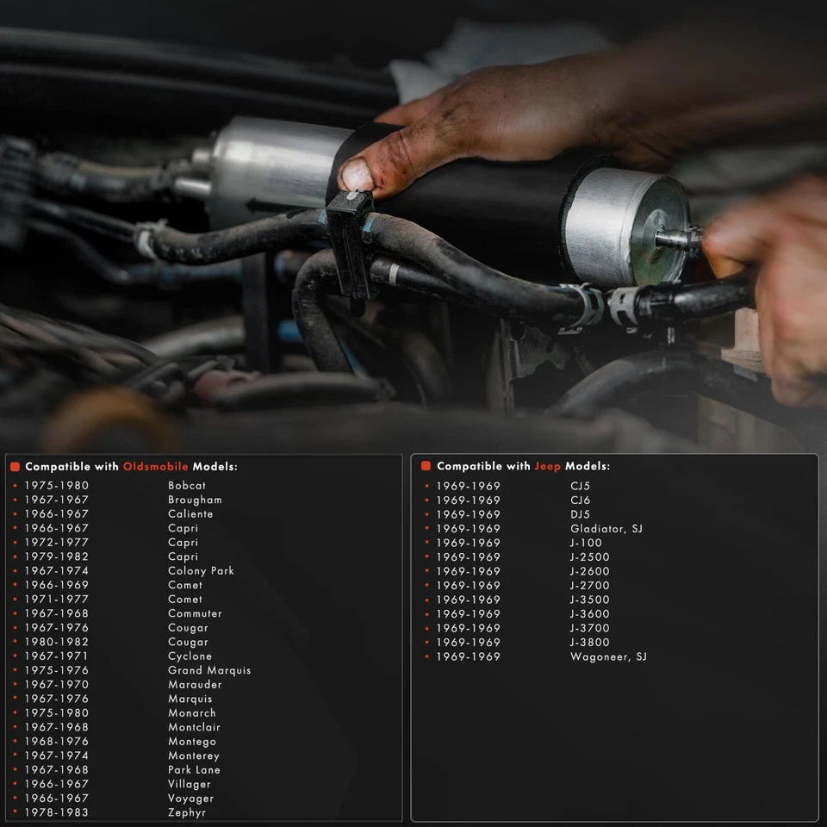Select Comet in the 1971-1977 row

[x=184, y=600]
